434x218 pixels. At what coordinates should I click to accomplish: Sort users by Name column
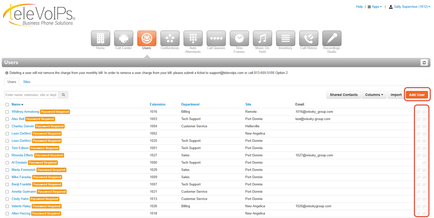pyautogui.click(x=17, y=104)
